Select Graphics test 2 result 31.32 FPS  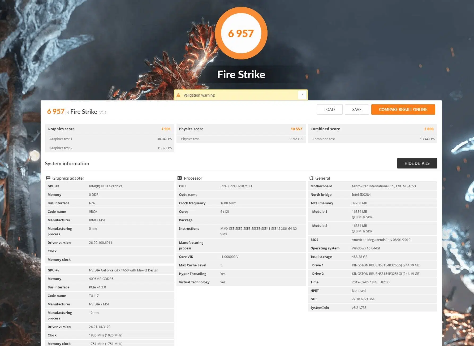point(164,148)
